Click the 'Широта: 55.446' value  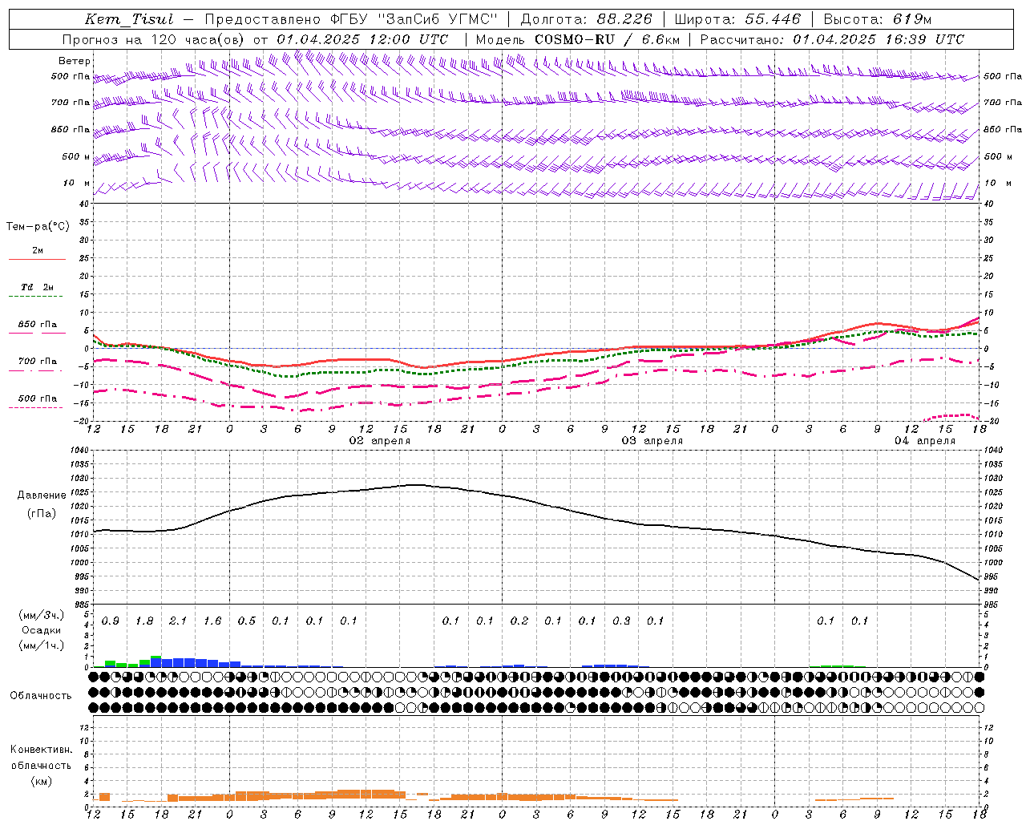pyautogui.click(x=737, y=19)
